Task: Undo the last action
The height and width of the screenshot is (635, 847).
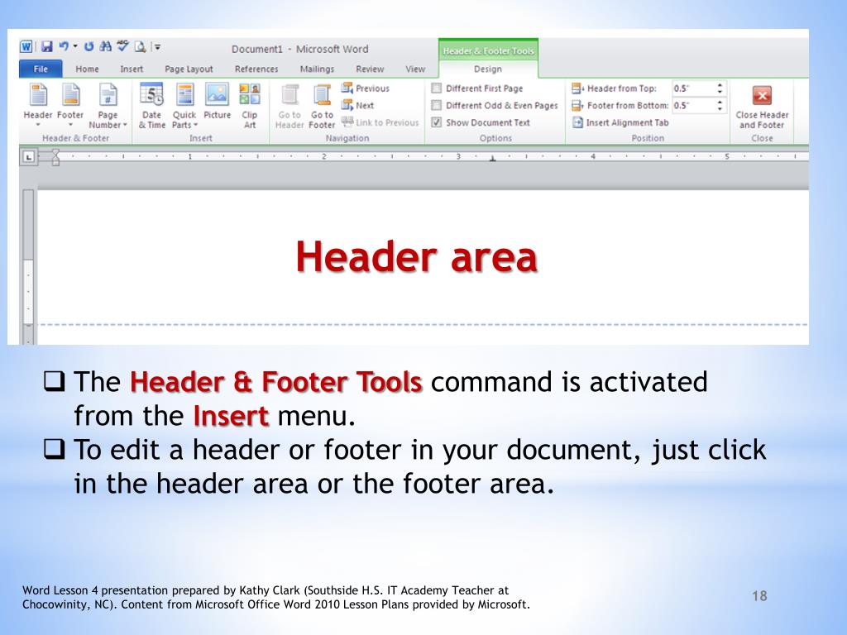Action: click(64, 46)
